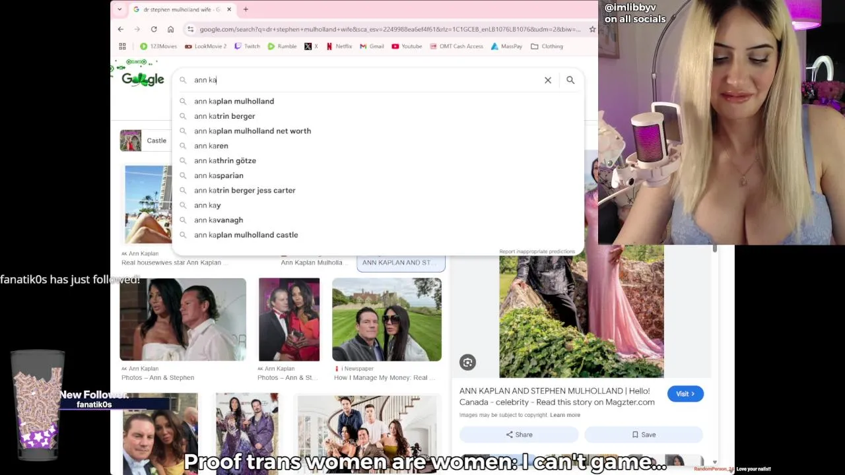The width and height of the screenshot is (845, 475).
Task: Choose suggestion 'ann kaplan mulholland net worth'
Action: [x=378, y=131]
